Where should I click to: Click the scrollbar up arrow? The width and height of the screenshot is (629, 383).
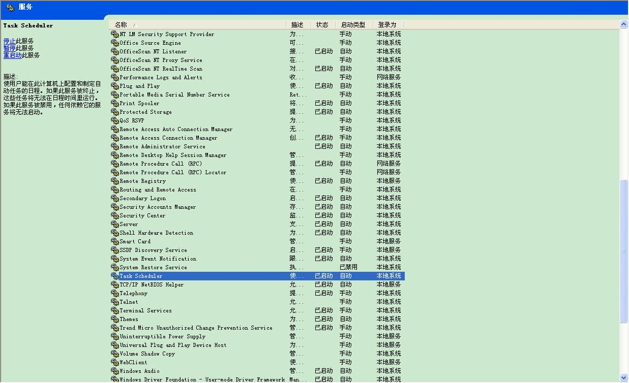point(624,24)
